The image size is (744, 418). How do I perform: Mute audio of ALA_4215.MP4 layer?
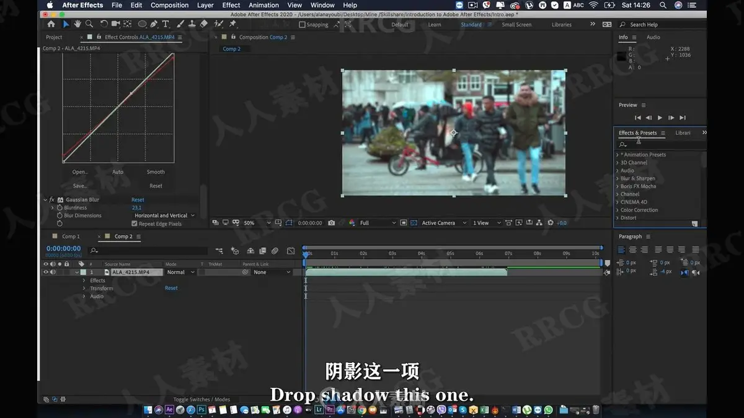(53, 272)
